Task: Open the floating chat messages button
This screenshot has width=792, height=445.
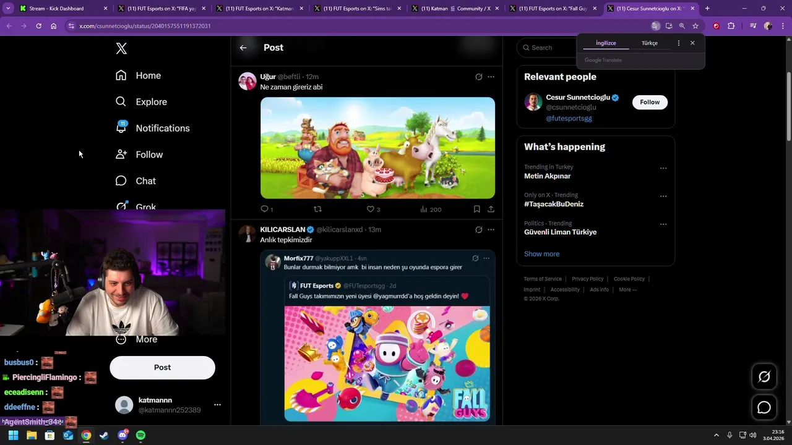Action: [764, 408]
